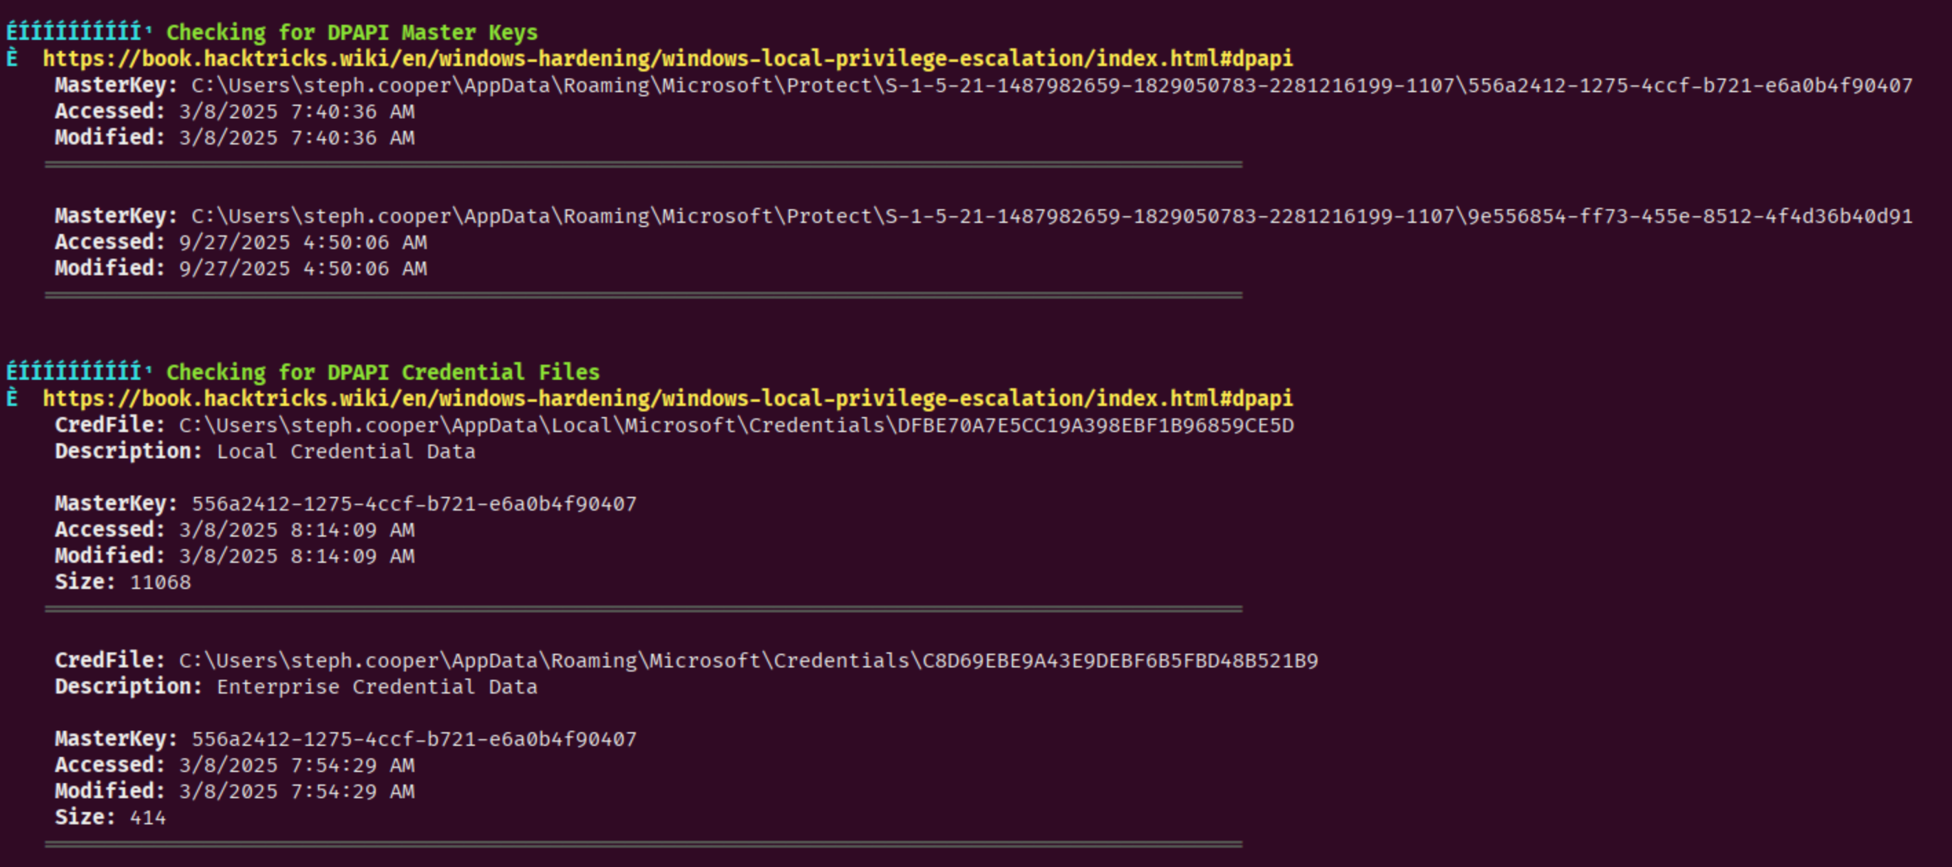
Task: Click the CredFile path ending in DFBE70A7E5CC19A398EBF1B96859CE5D
Action: (x=736, y=425)
